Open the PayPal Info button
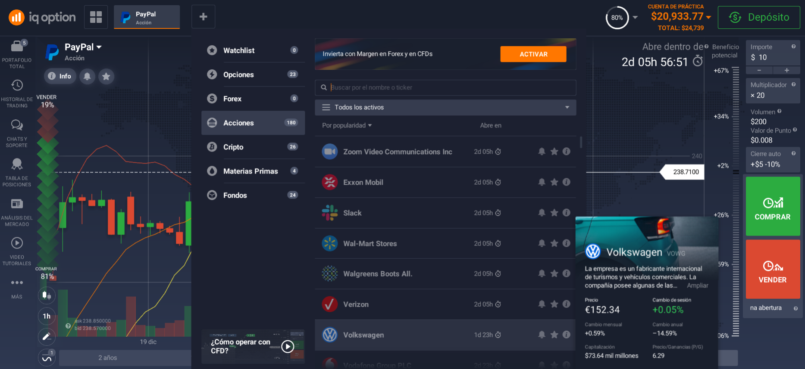 pyautogui.click(x=60, y=76)
